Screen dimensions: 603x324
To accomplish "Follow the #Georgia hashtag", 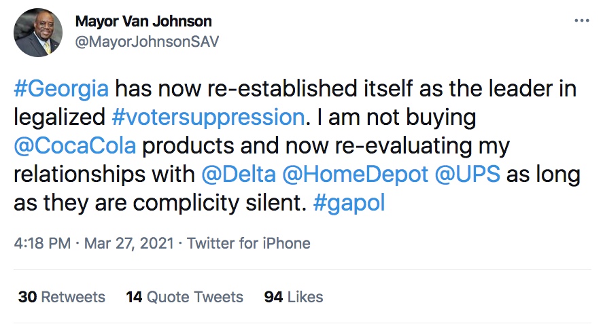I will coord(61,90).
